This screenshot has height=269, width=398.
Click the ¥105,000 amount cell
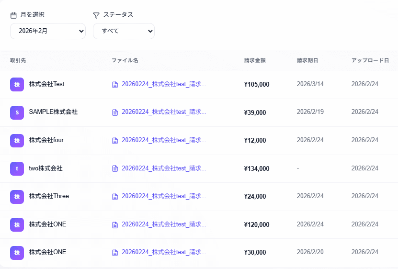coord(257,85)
